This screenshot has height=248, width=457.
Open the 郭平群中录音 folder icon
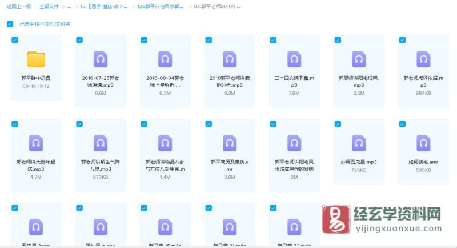35,59
